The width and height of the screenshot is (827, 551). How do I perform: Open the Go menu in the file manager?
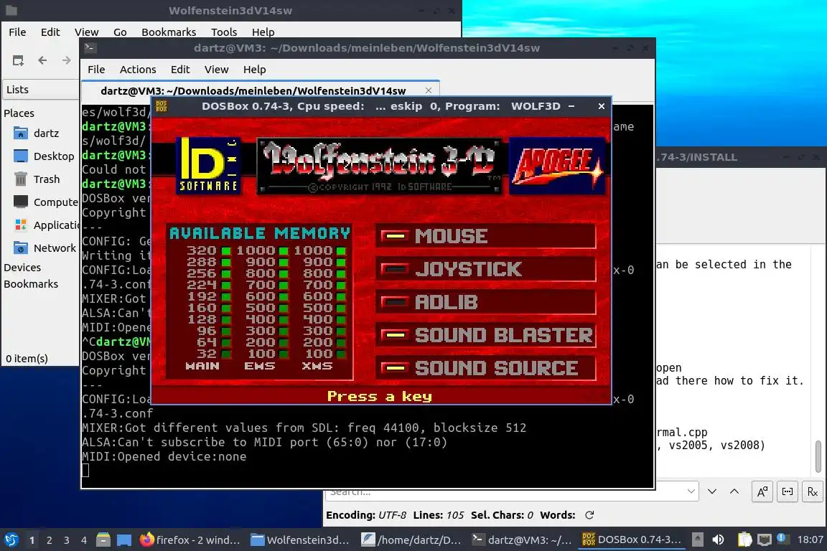point(120,32)
